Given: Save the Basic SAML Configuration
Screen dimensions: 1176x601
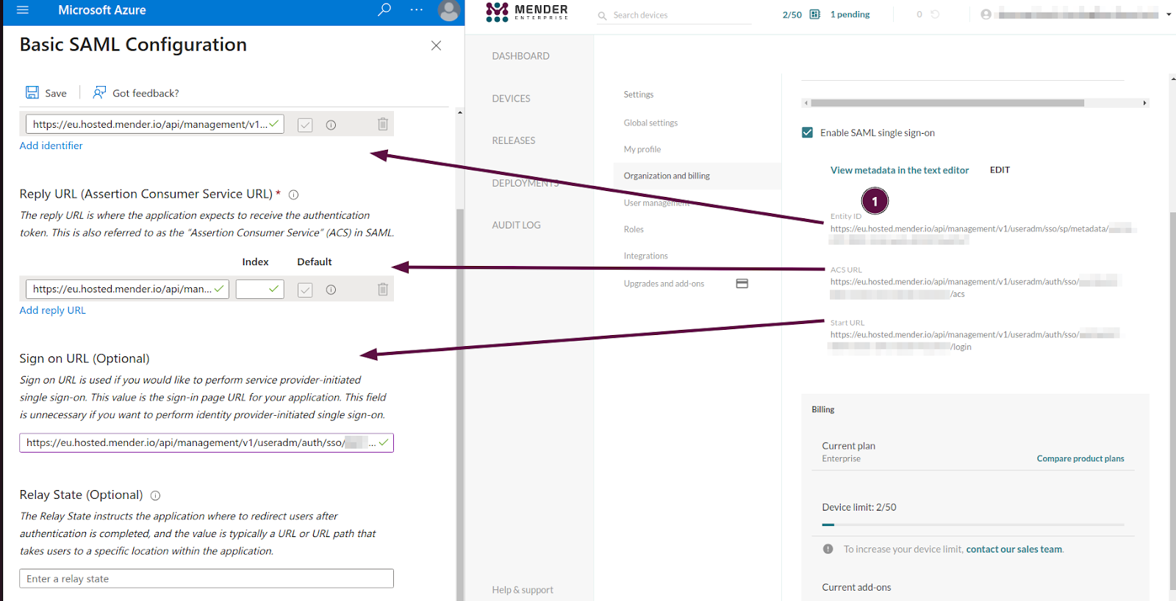Looking at the screenshot, I should point(46,93).
